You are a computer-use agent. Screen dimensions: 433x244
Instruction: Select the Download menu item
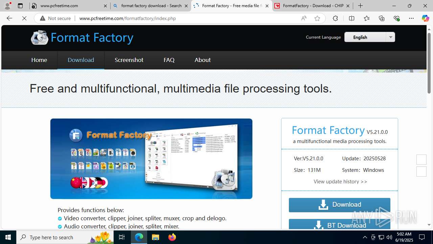pos(81,60)
